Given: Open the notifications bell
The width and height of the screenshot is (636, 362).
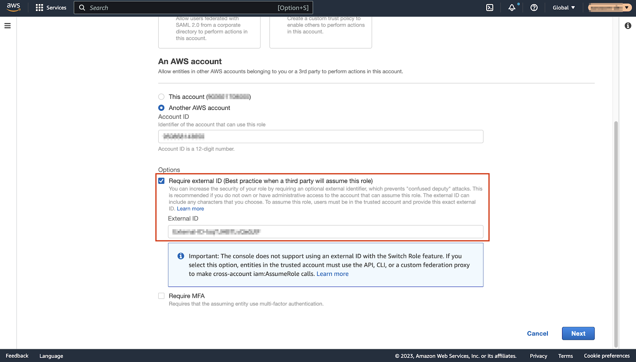Looking at the screenshot, I should click(x=512, y=8).
